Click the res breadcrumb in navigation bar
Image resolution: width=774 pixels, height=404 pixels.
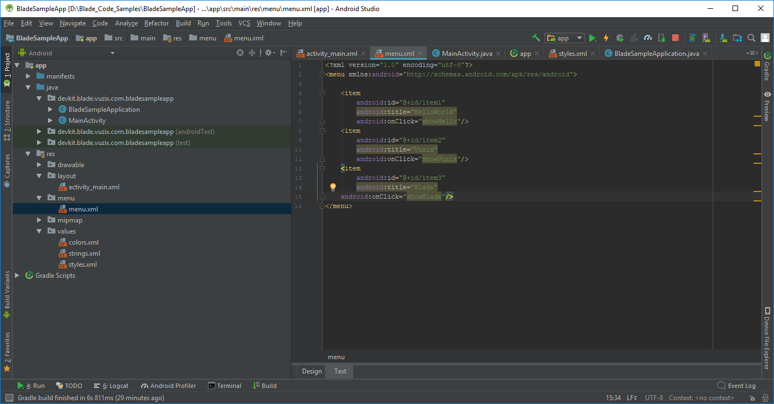tap(172, 38)
